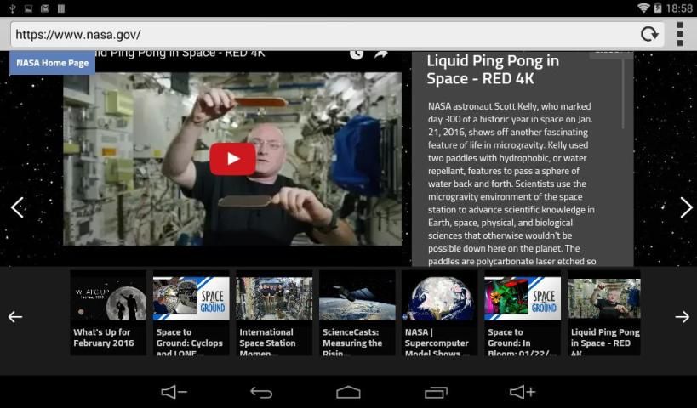Focus the URL address bar
697x408 pixels.
[x=323, y=35]
